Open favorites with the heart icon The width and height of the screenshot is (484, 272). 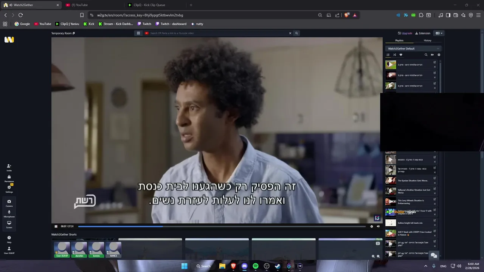tap(401, 55)
